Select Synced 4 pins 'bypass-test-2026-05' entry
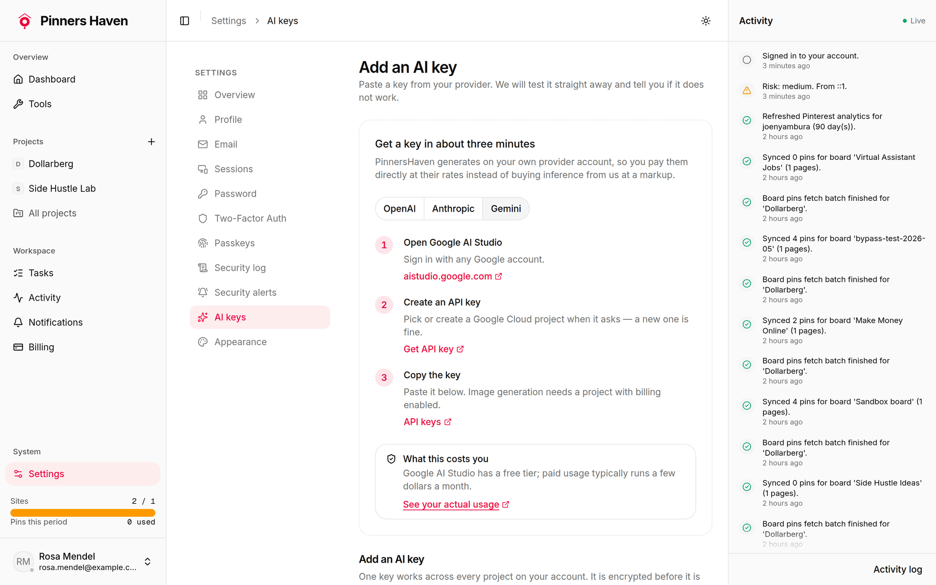The image size is (936, 585). (832, 249)
